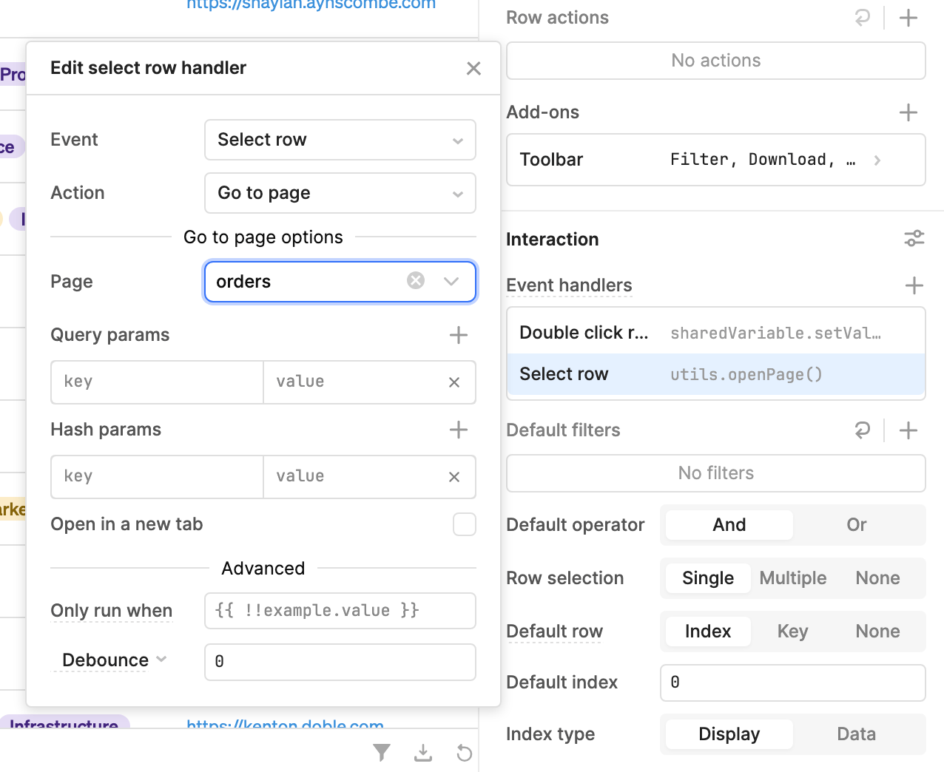Click the Default row label
Viewport: 944px width, 772px height.
coord(555,632)
